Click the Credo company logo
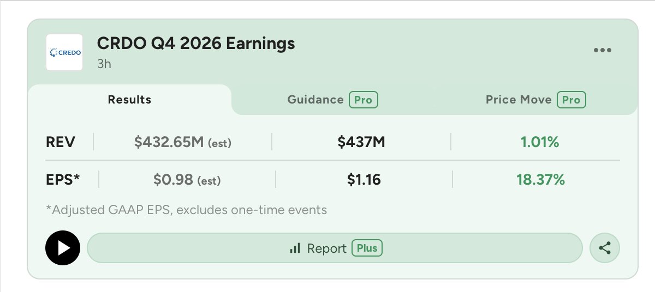Screen dimensions: 655x292 (x=64, y=52)
